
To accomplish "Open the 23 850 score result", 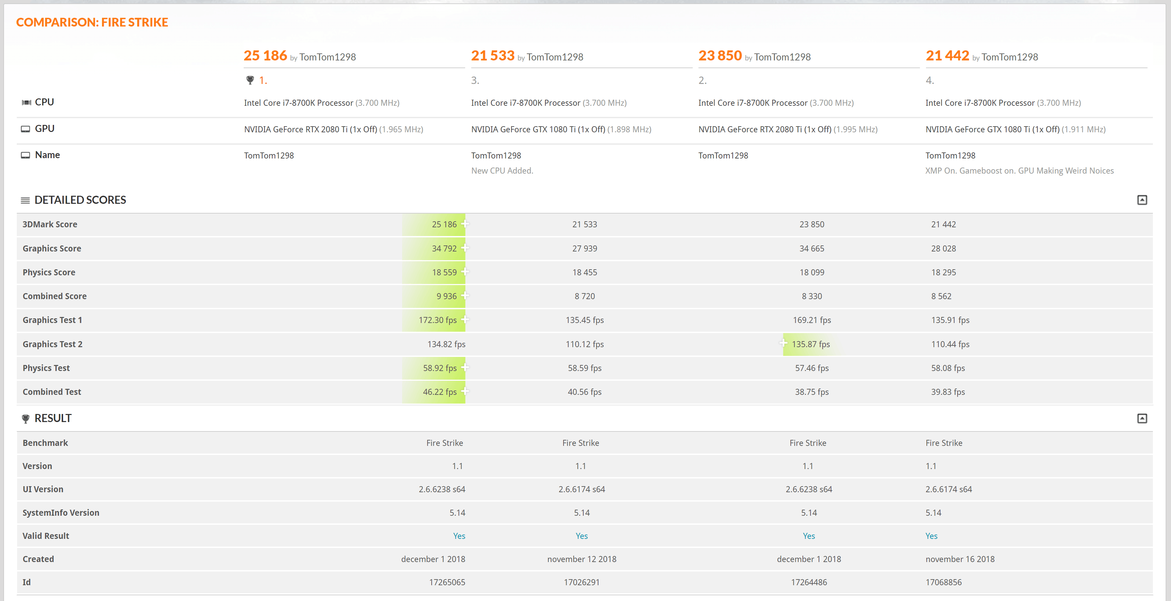I will coord(720,55).
